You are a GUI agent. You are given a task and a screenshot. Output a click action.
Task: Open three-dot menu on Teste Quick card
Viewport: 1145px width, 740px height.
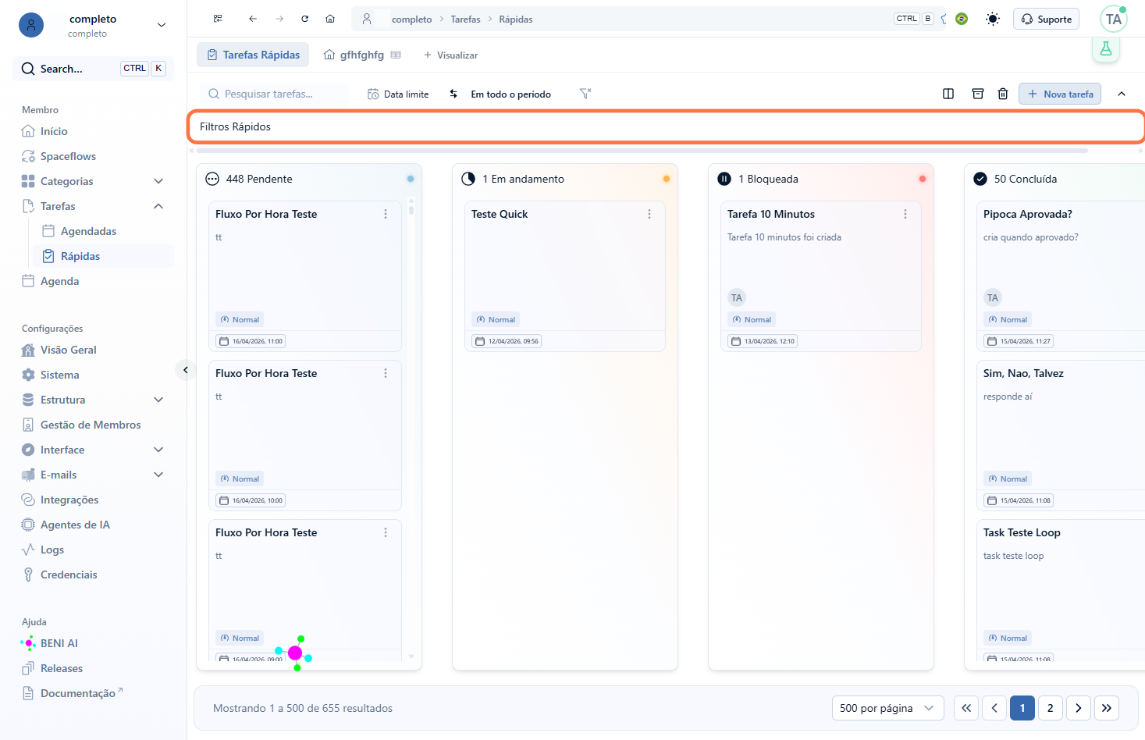[649, 214]
